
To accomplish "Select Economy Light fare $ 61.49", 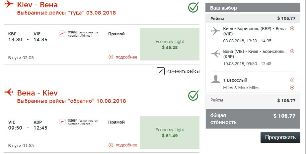I will [x=170, y=133].
